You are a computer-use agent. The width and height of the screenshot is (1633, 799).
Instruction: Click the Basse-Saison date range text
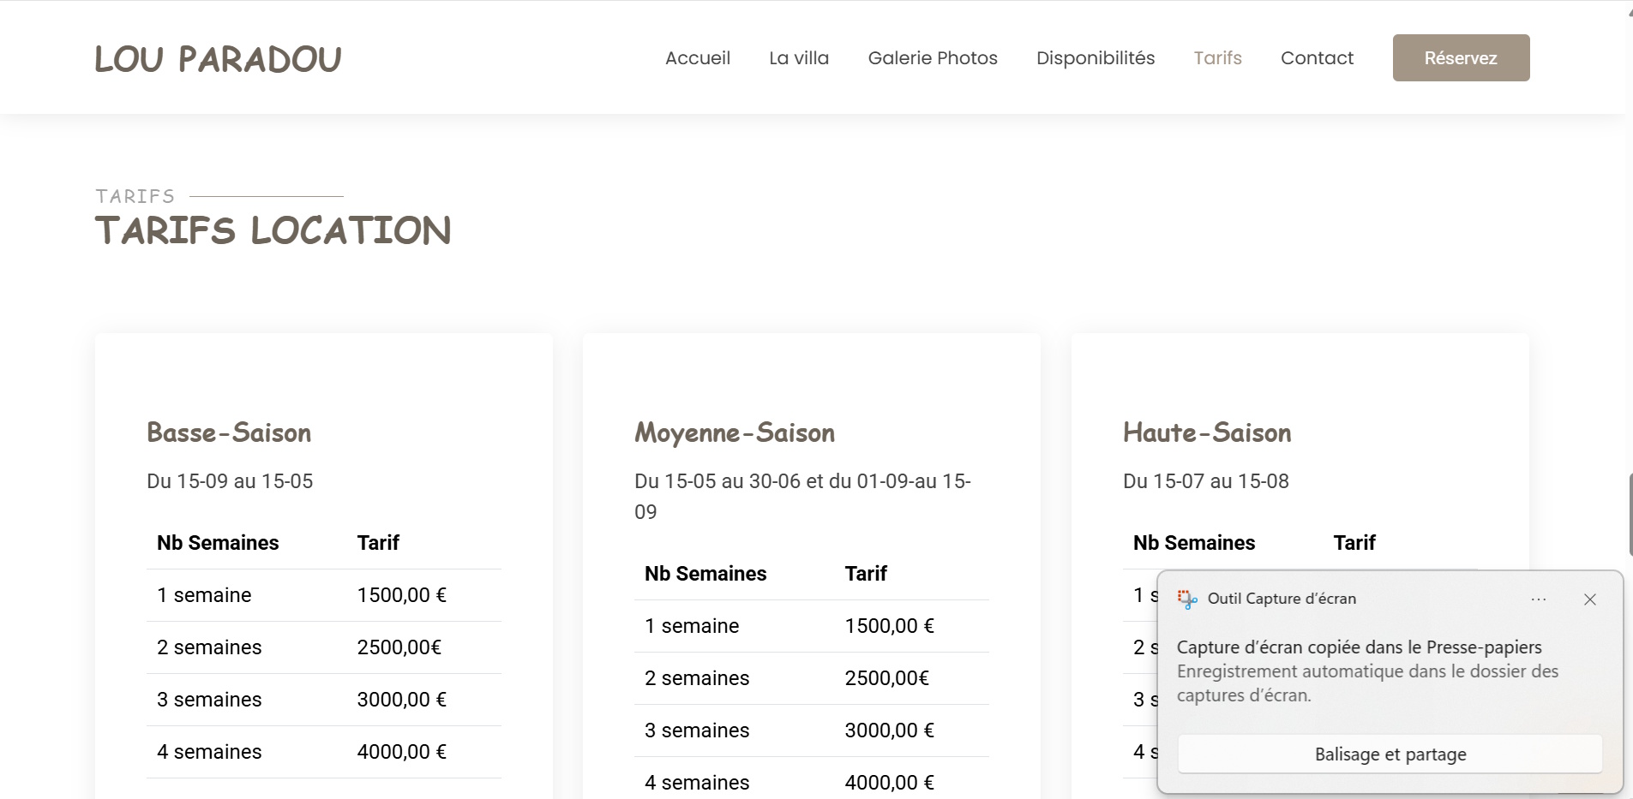[230, 481]
